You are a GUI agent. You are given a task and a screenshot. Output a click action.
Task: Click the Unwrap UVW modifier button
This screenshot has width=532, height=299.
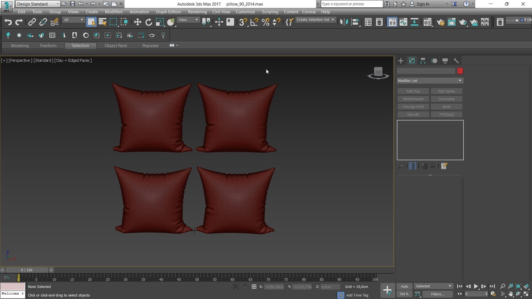pos(413,107)
